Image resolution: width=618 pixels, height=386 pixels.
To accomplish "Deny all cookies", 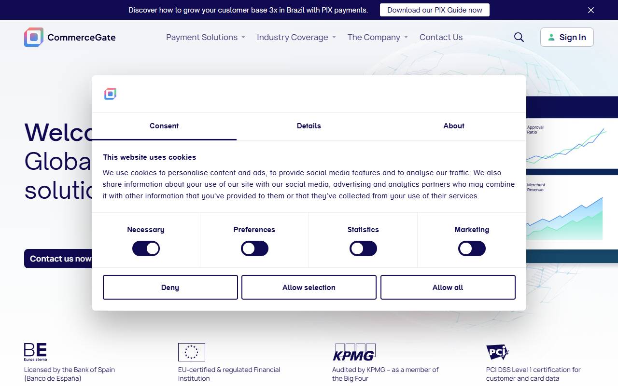I will [x=170, y=287].
